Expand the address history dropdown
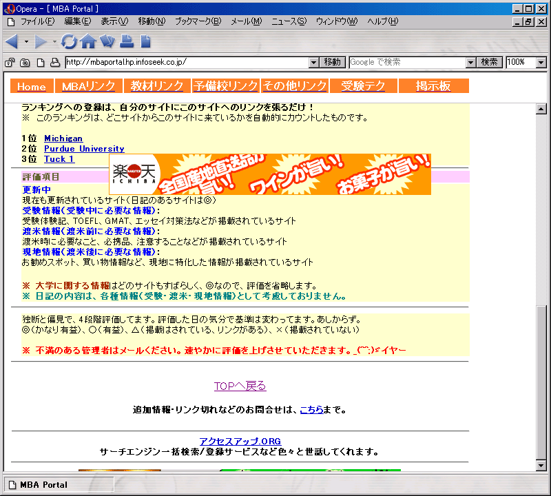Viewport: 551px width, 496px height. pos(314,63)
